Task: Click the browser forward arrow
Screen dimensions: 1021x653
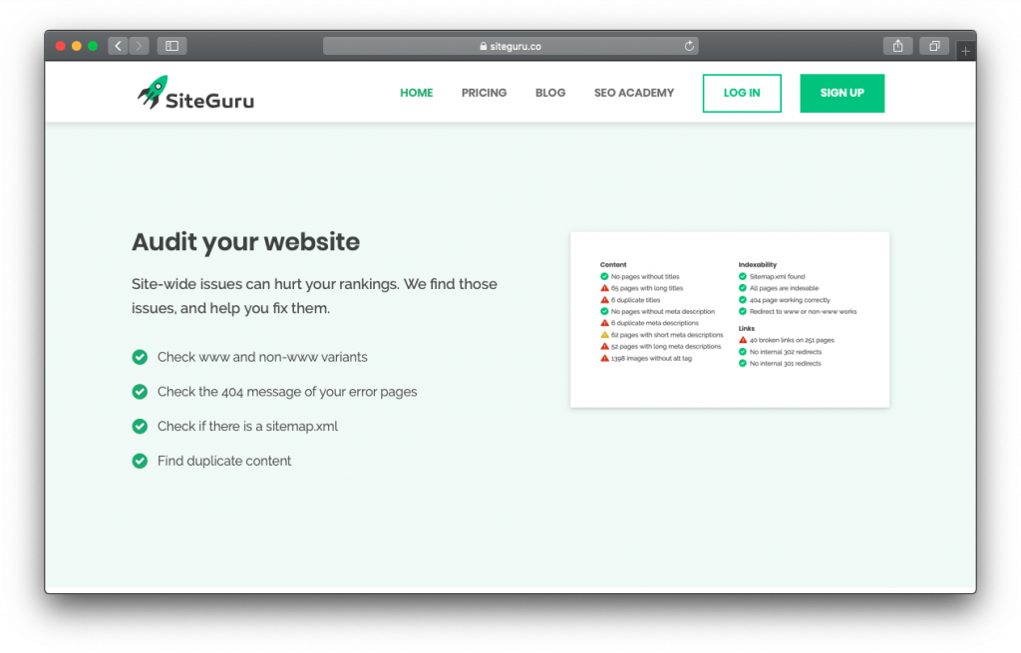Action: click(x=139, y=46)
